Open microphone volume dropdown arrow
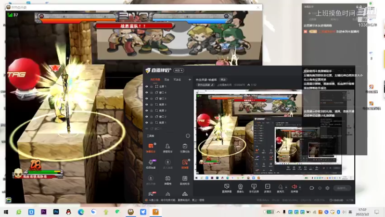 point(286,188)
